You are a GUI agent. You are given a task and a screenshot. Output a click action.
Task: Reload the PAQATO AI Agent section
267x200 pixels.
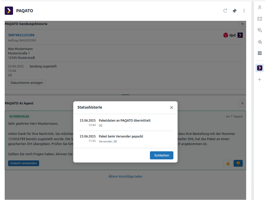(242, 103)
